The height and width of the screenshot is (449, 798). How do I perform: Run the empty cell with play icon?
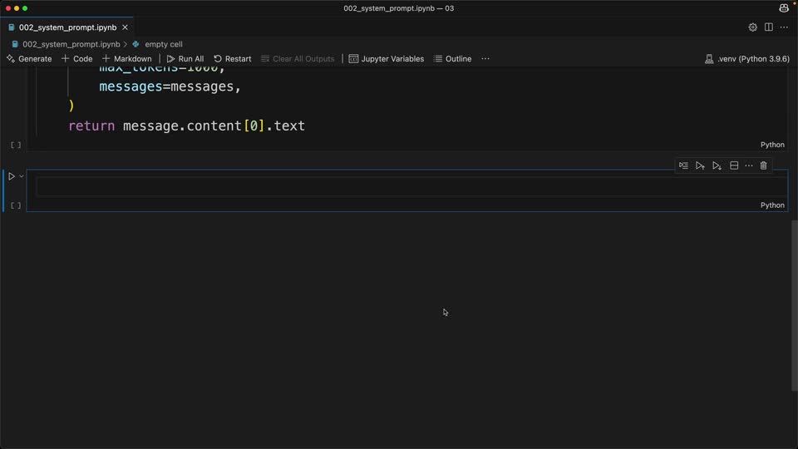point(11,176)
